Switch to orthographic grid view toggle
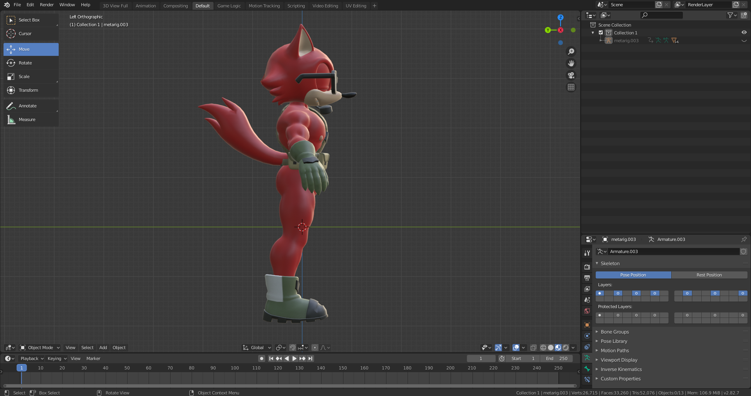The height and width of the screenshot is (396, 751). (x=571, y=87)
